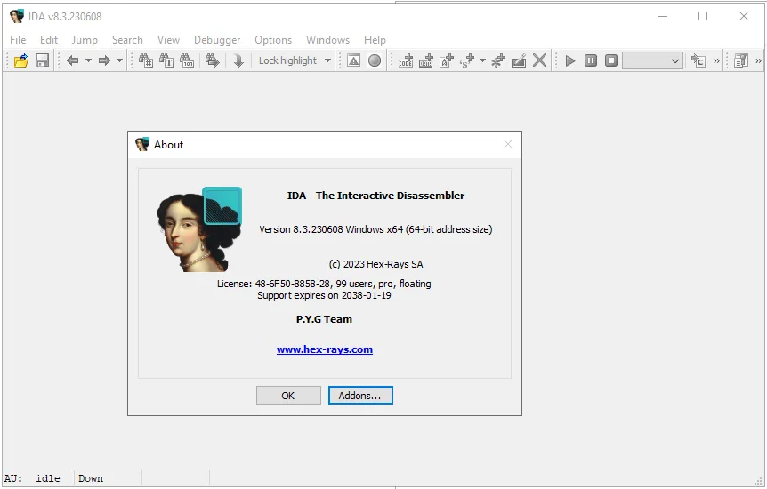Click the Search immediate value binoculars icon
The width and height of the screenshot is (767, 489).
tap(145, 60)
